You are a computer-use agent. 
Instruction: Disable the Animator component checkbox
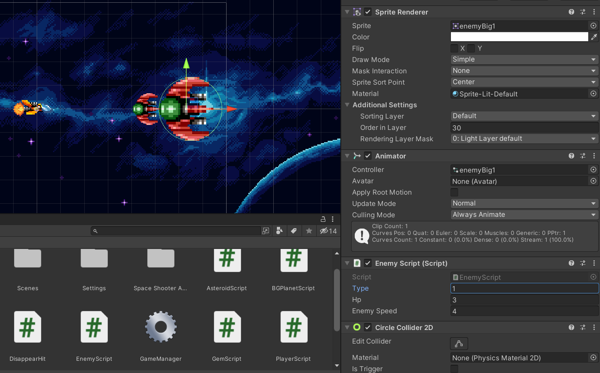click(368, 156)
